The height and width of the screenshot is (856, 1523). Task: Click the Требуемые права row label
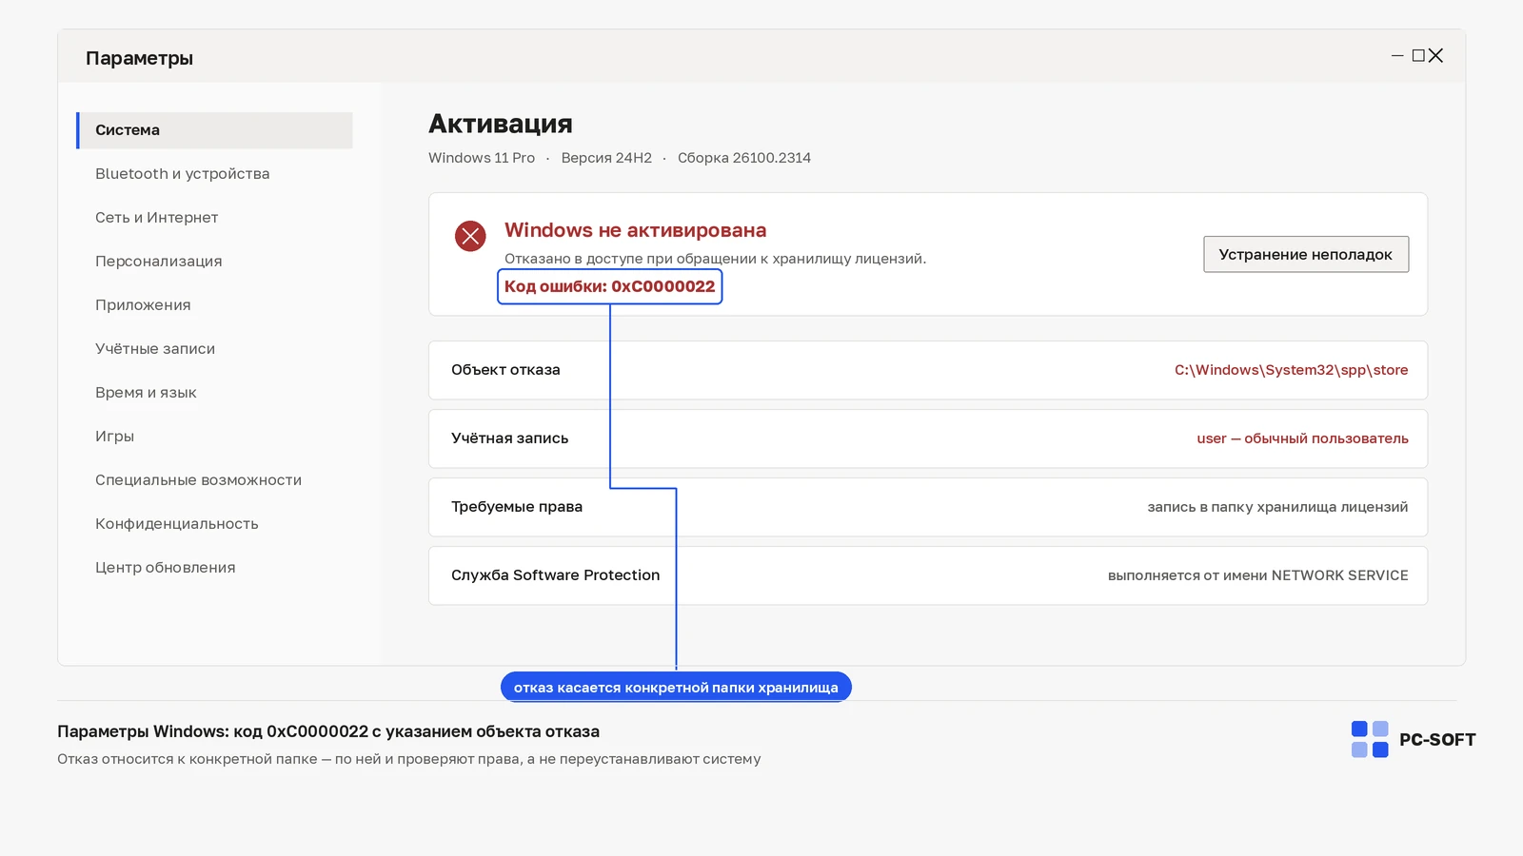point(517,507)
